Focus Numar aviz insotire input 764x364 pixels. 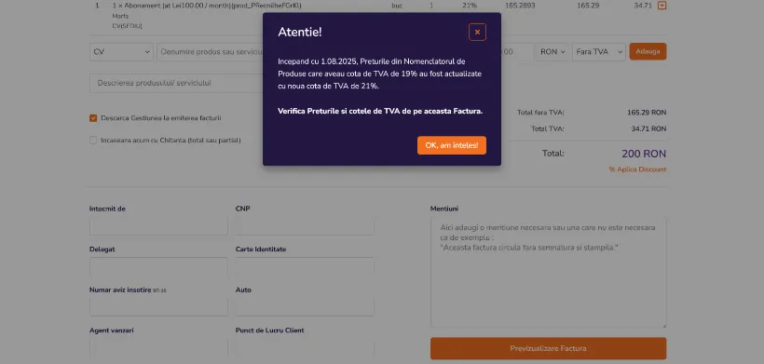158,307
